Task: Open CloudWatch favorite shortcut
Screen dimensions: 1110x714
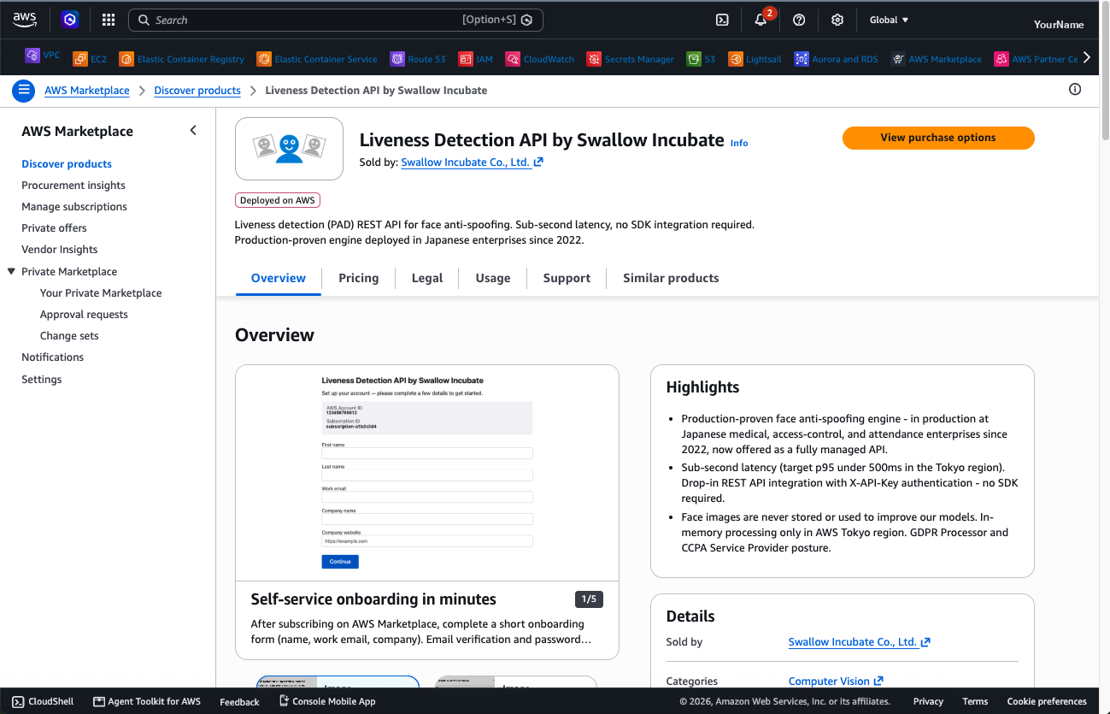Action: coord(540,59)
